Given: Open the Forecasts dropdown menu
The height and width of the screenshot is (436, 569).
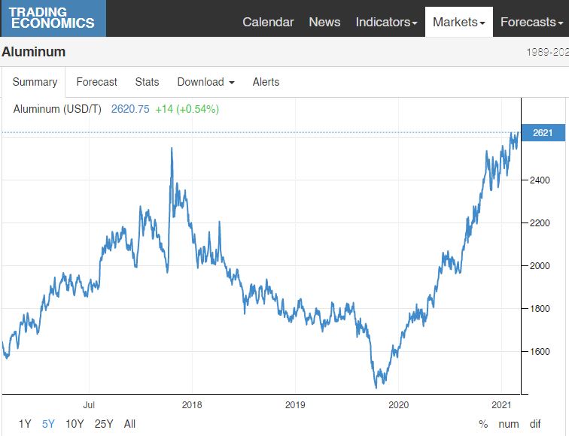Looking at the screenshot, I should [531, 22].
